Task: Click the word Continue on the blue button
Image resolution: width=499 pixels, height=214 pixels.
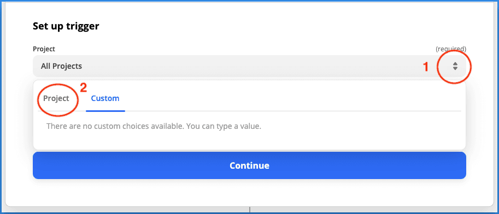Action: point(249,165)
